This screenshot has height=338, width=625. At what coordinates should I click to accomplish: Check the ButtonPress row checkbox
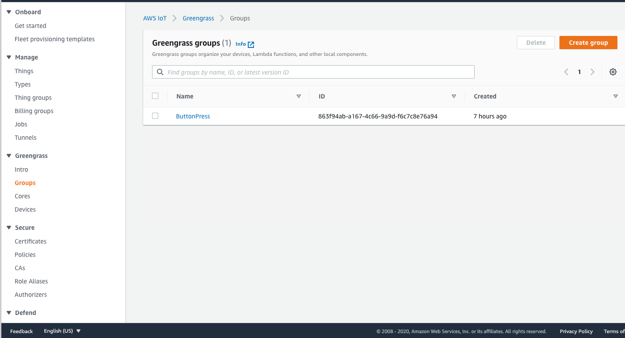pyautogui.click(x=155, y=116)
